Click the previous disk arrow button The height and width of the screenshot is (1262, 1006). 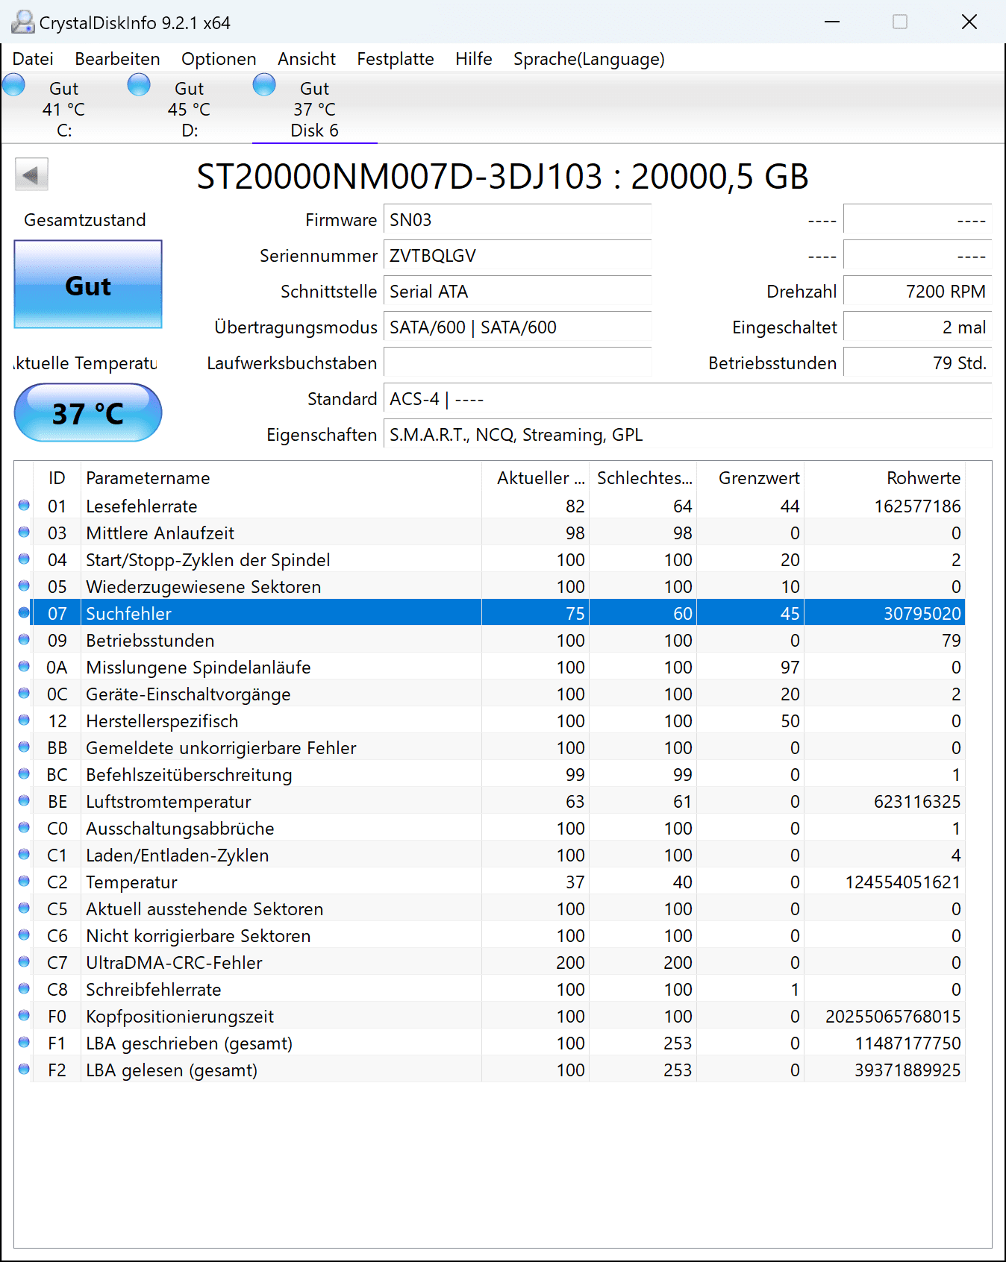31,175
